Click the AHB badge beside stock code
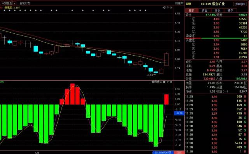This screenshot has height=154, width=249. click(x=188, y=4)
